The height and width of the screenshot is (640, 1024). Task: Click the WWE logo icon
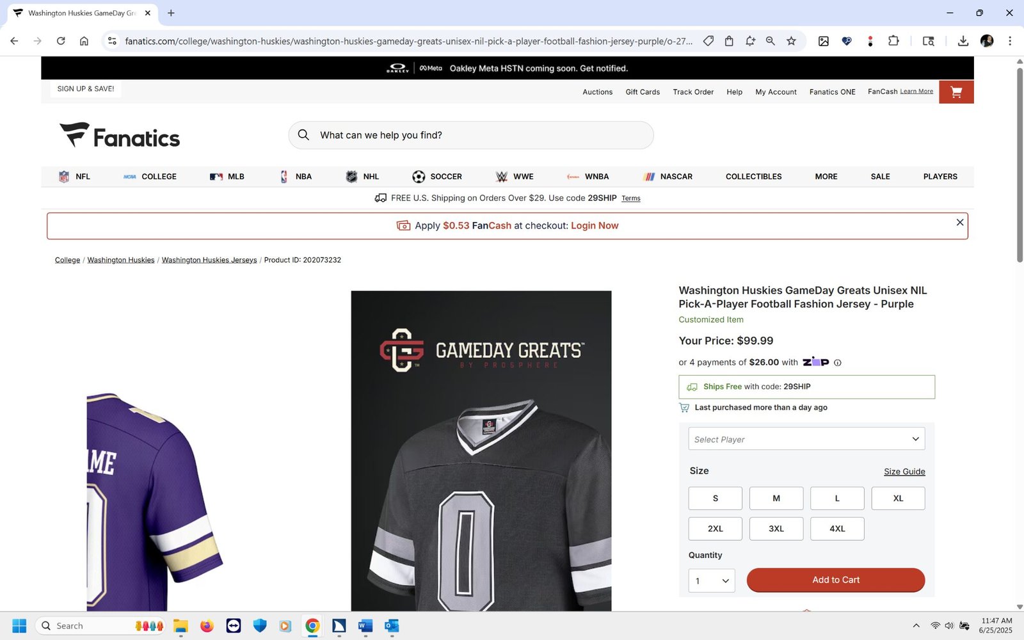tap(502, 177)
